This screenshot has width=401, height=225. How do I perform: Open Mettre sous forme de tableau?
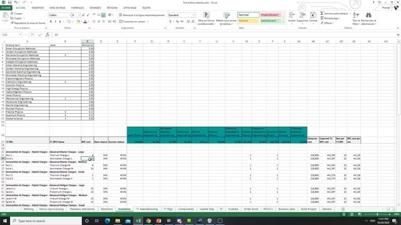[x=226, y=18]
